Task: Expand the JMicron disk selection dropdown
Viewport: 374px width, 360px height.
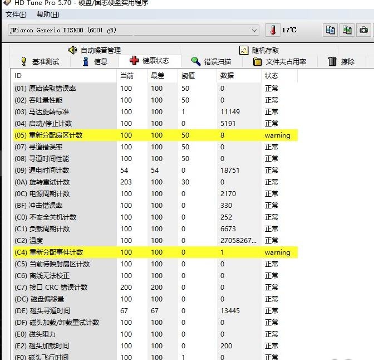Action: pyautogui.click(x=254, y=30)
